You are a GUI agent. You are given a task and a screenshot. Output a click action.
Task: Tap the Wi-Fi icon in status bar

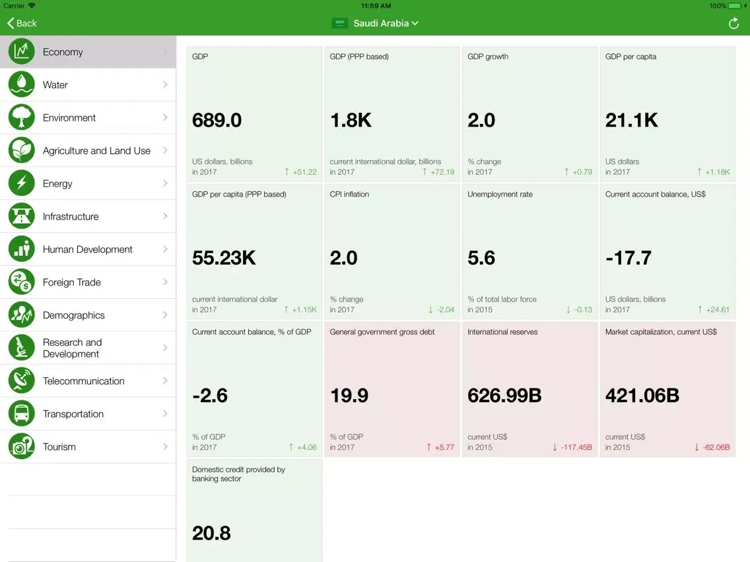pyautogui.click(x=32, y=6)
